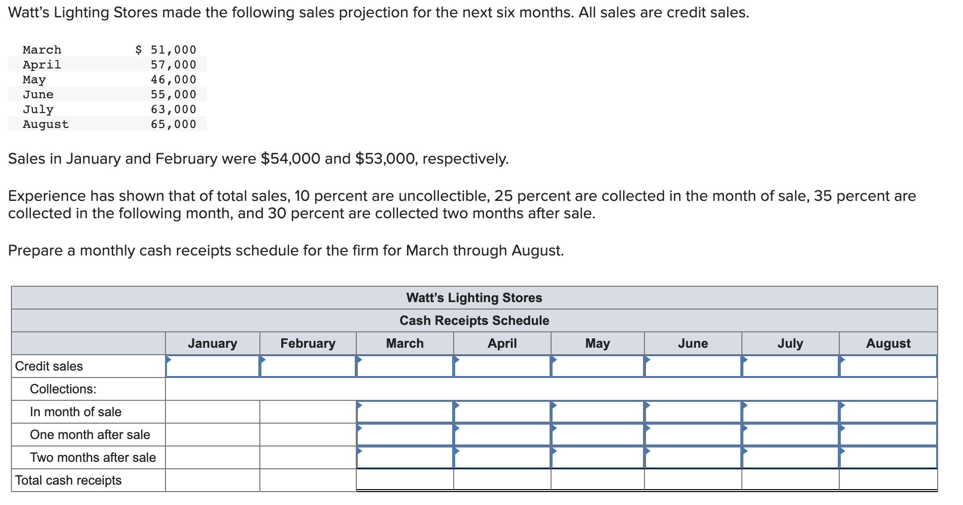Select the April Credit sales input cell

pos(502,366)
